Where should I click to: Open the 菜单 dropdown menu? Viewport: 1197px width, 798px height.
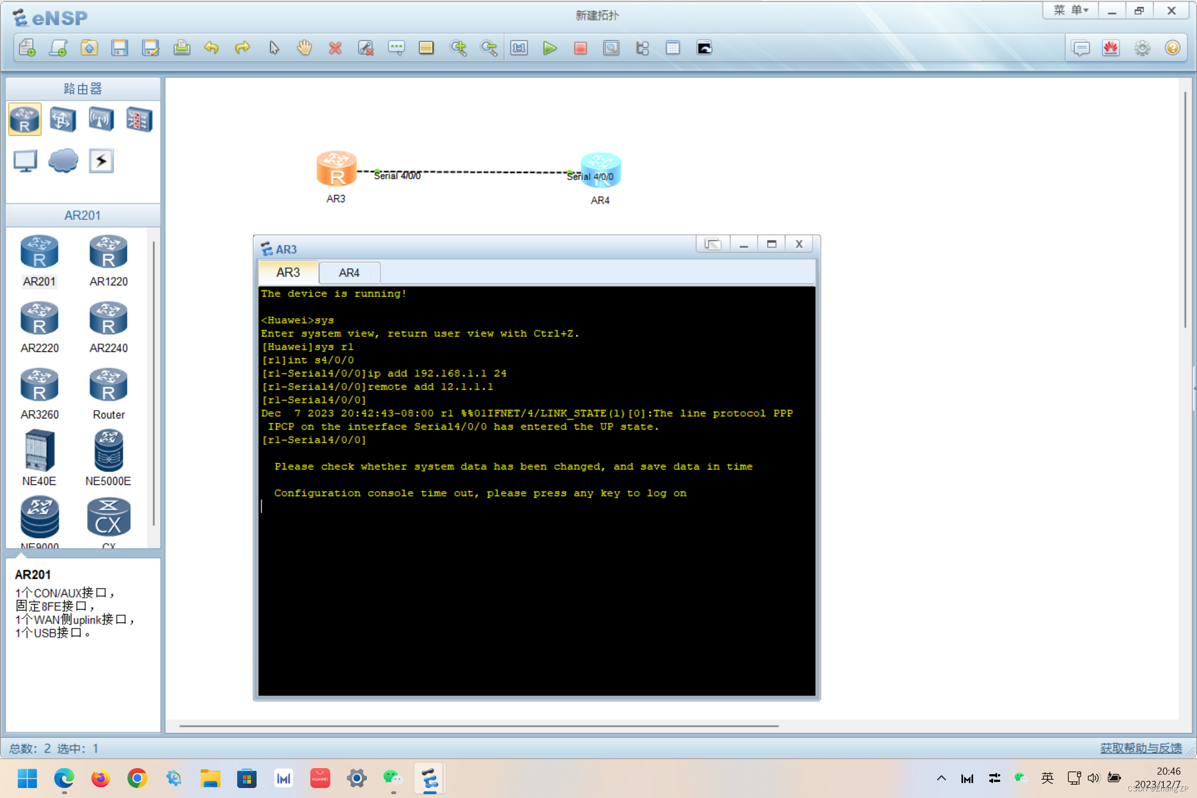(1071, 11)
